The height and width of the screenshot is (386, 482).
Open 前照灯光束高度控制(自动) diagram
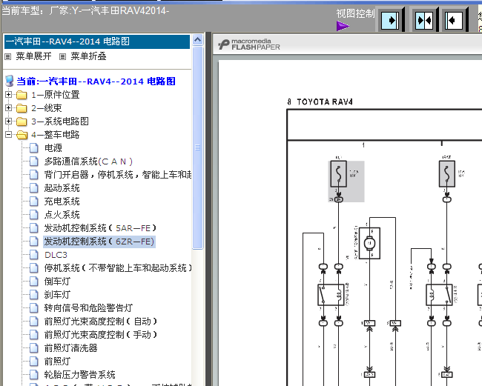click(101, 322)
